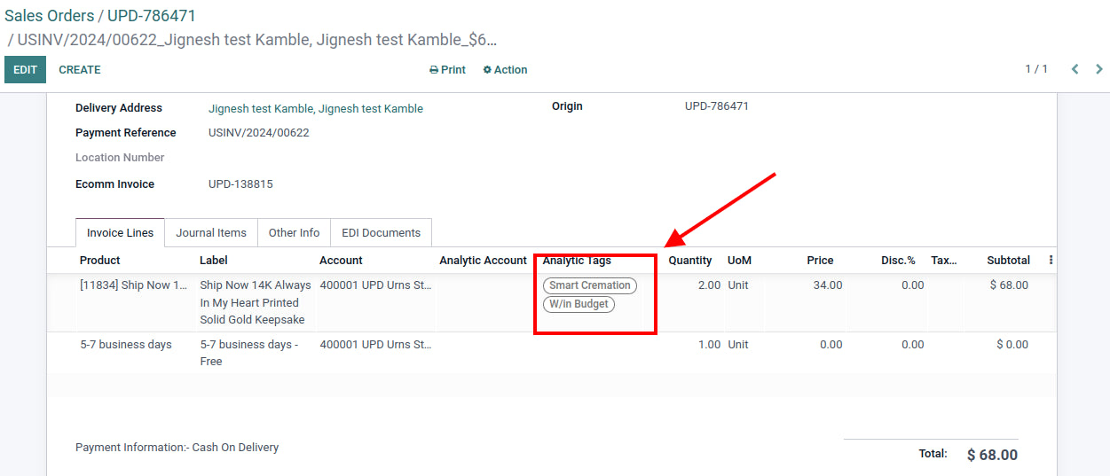
Task: Open the Action gear menu
Action: (505, 70)
